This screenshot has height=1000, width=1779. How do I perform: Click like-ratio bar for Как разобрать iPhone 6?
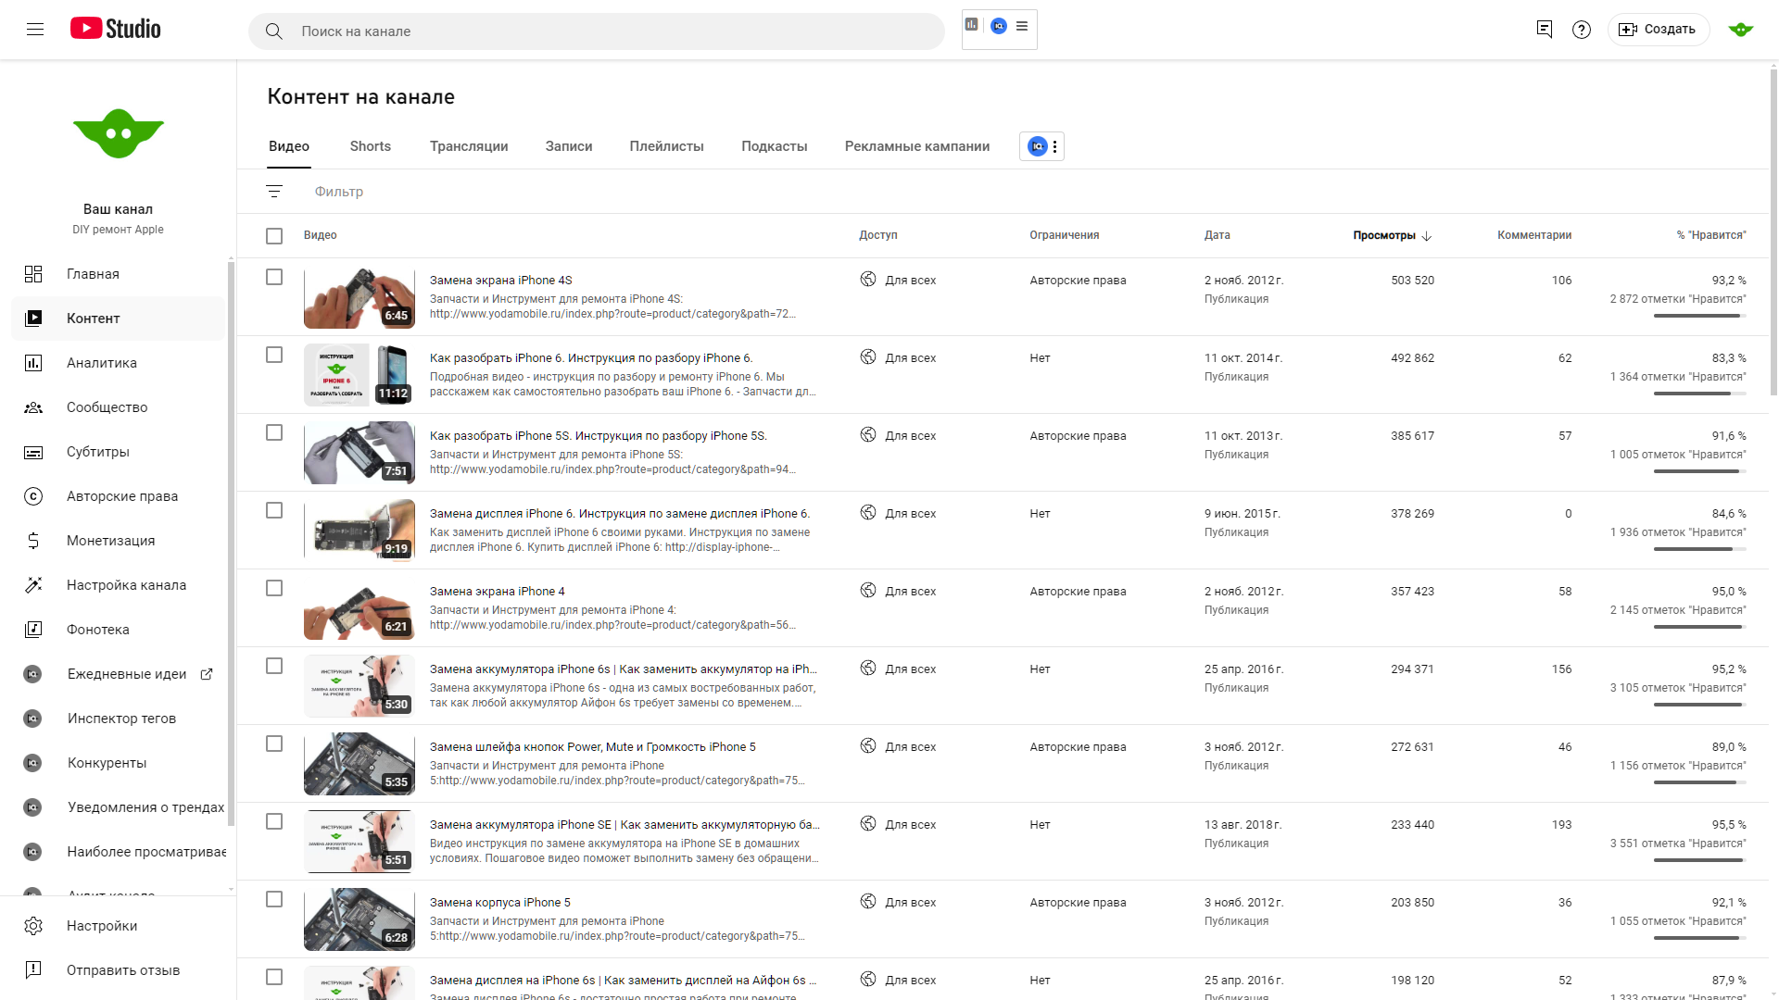coord(1700,394)
